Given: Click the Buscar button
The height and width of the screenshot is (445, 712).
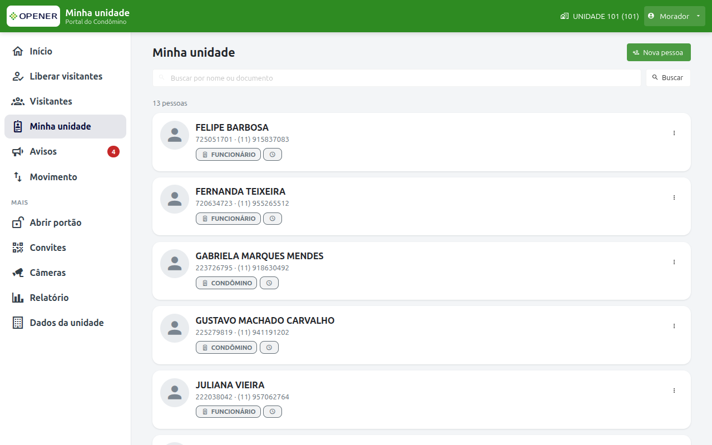Looking at the screenshot, I should (668, 78).
